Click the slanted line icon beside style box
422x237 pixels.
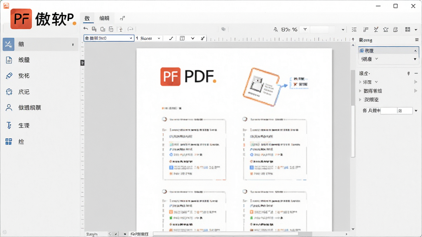[171, 38]
